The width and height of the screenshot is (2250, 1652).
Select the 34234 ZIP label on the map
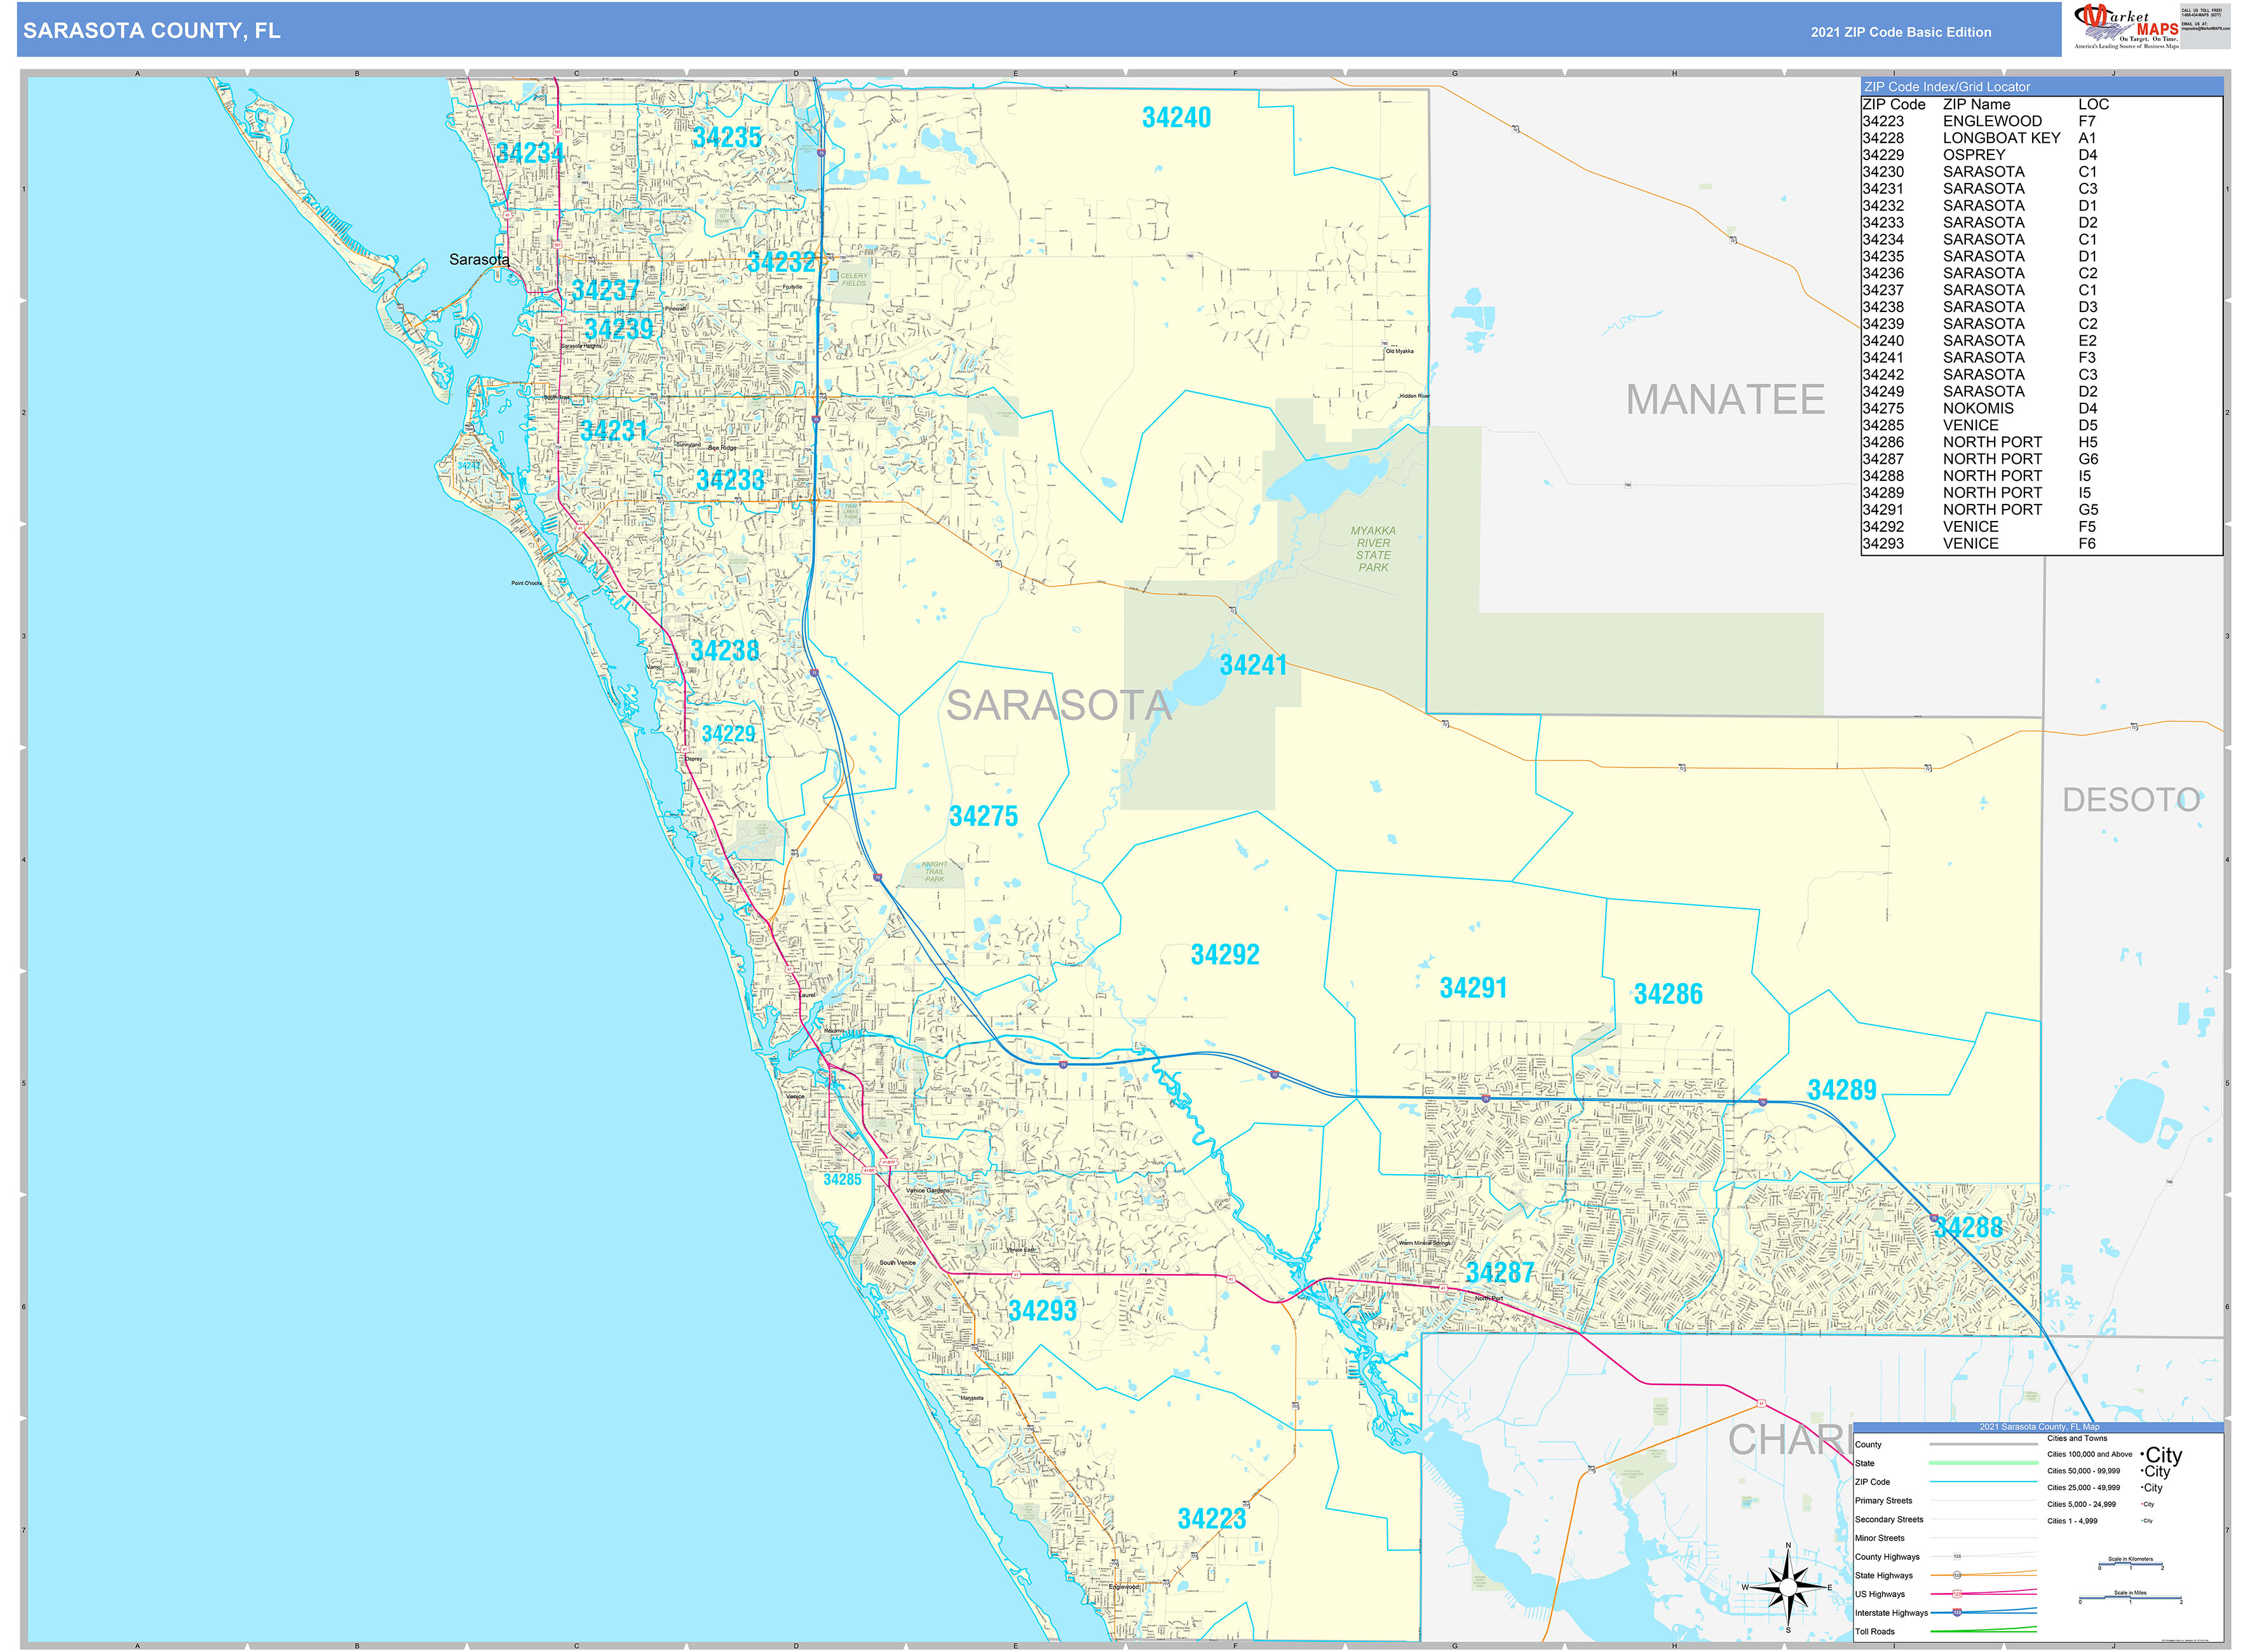pos(530,153)
